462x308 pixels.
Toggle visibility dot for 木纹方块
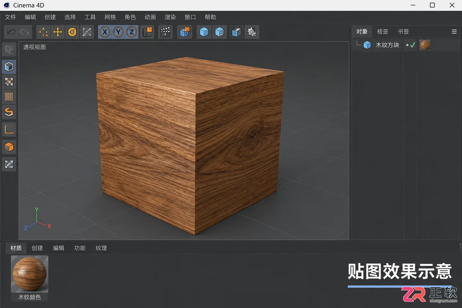407,45
